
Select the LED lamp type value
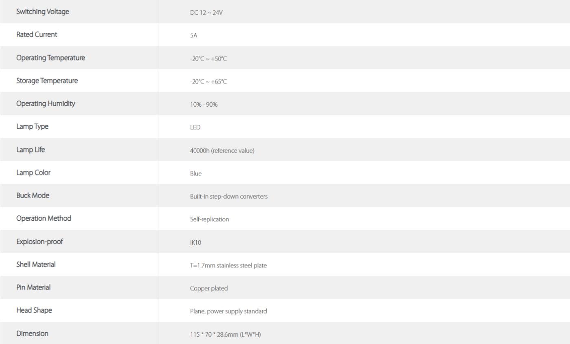click(x=195, y=127)
